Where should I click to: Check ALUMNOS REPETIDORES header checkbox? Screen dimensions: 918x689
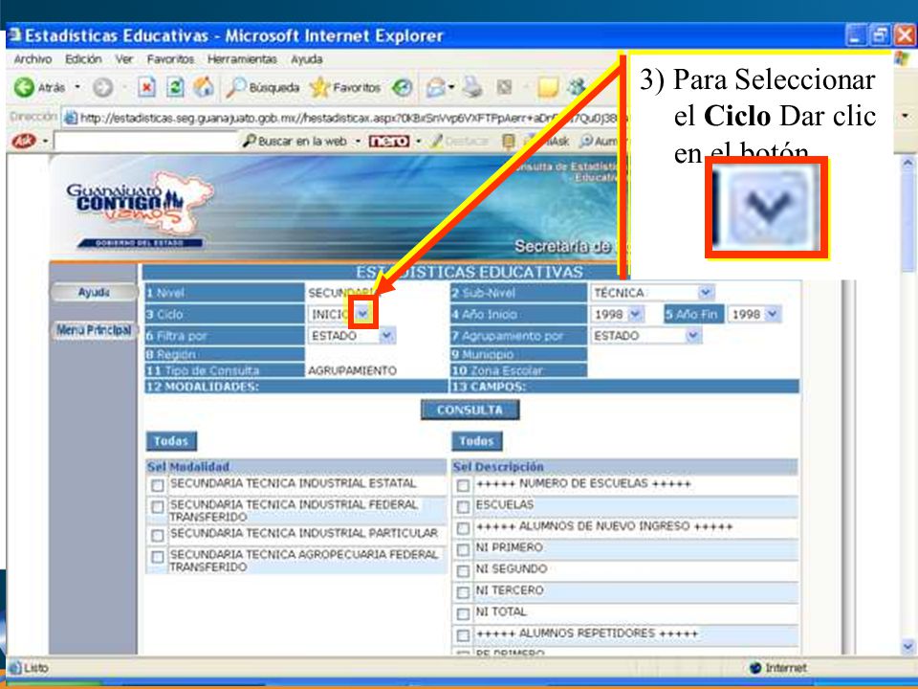[463, 635]
